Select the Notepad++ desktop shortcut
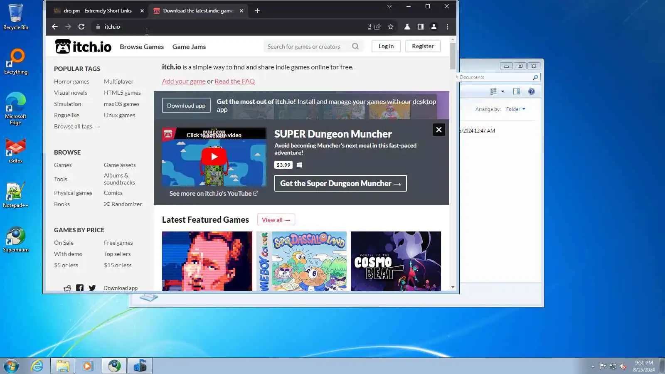This screenshot has width=665, height=374. (x=16, y=195)
